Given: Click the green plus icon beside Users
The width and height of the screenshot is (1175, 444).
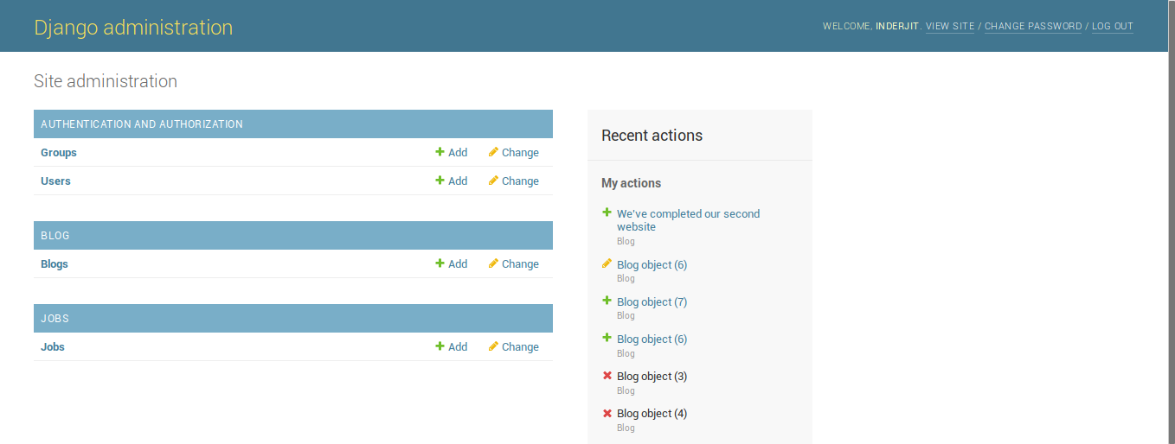Looking at the screenshot, I should (x=440, y=181).
